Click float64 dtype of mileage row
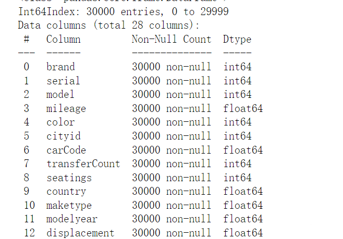 243,108
